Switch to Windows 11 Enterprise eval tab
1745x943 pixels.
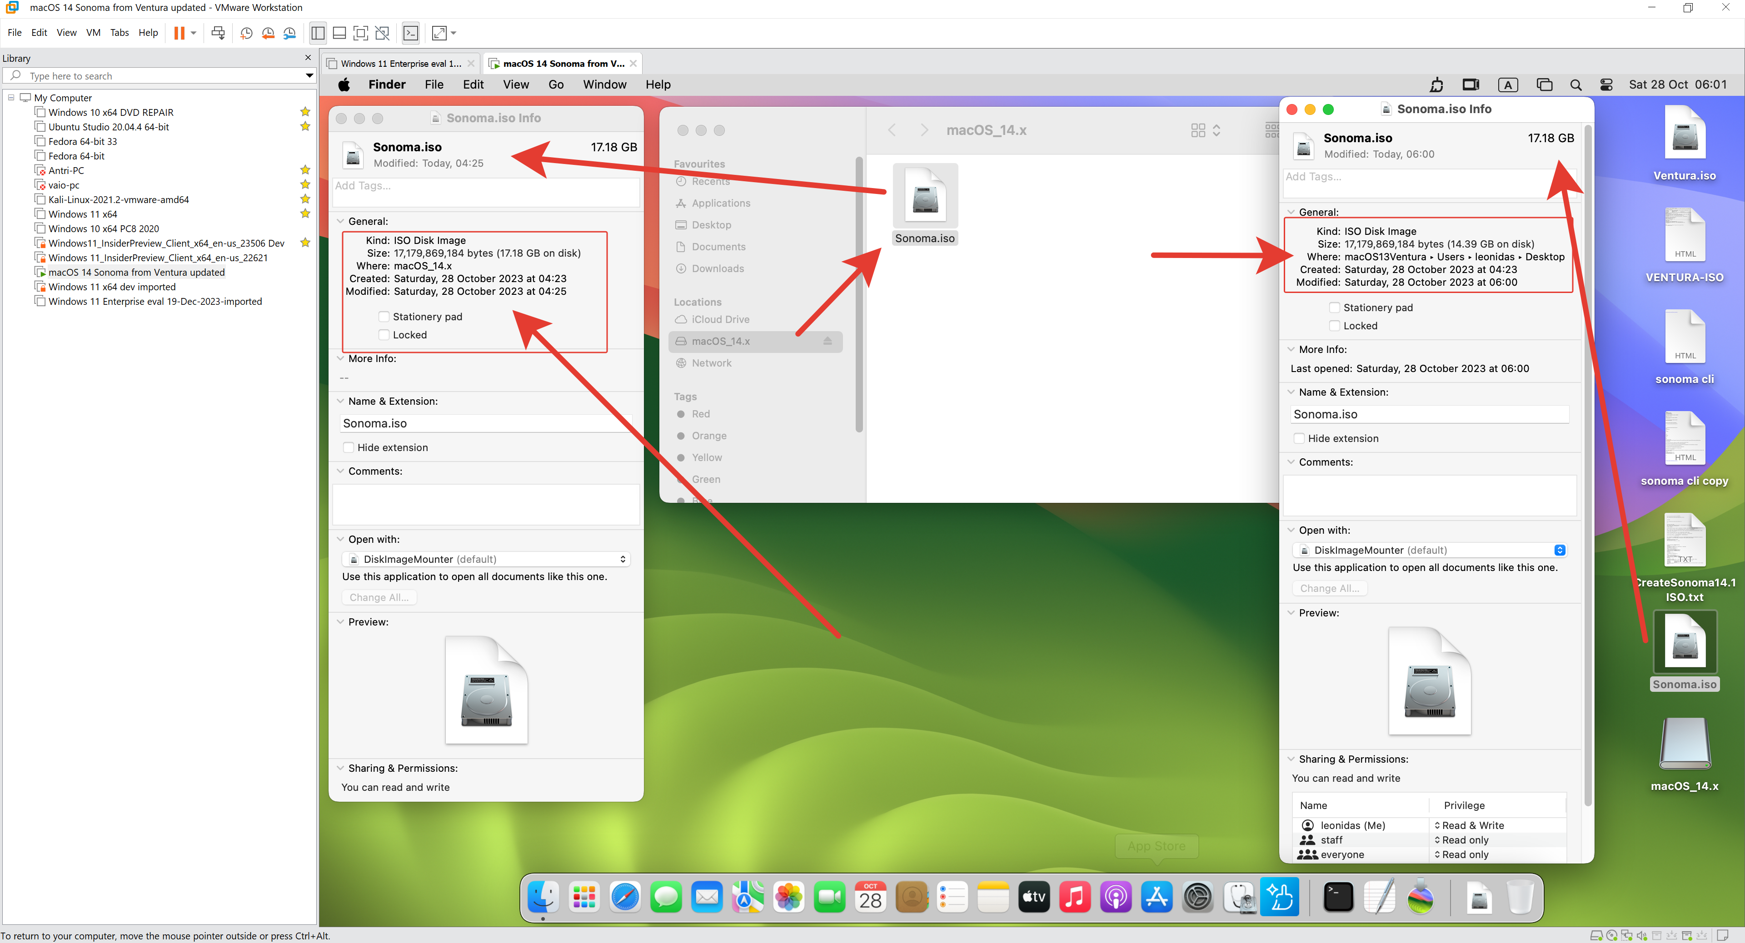(x=400, y=64)
